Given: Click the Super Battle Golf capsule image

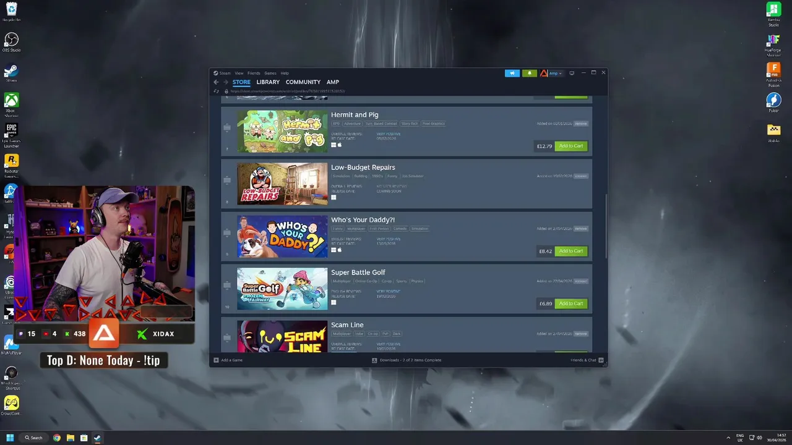Looking at the screenshot, I should 282,289.
